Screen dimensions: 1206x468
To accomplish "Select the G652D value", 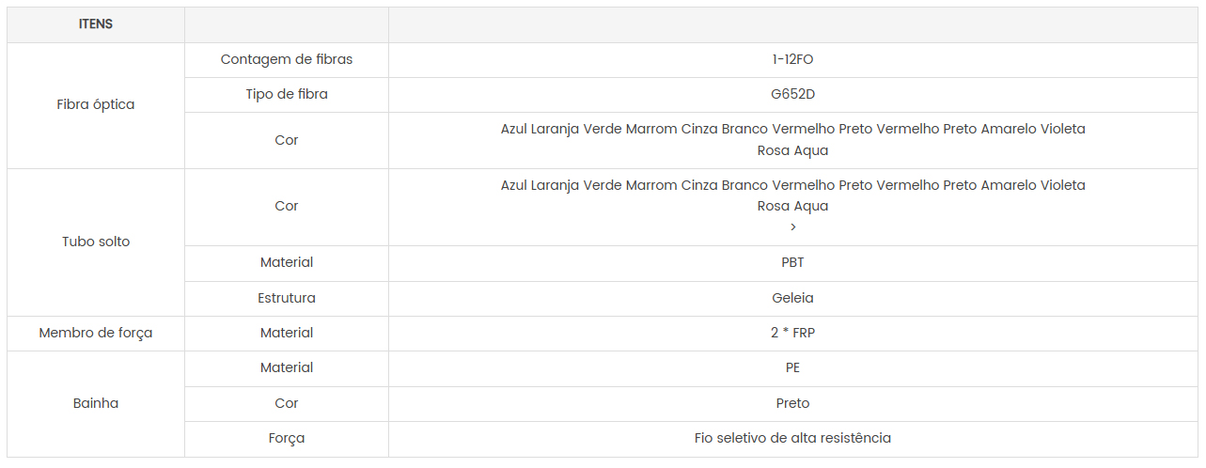I will tap(792, 94).
